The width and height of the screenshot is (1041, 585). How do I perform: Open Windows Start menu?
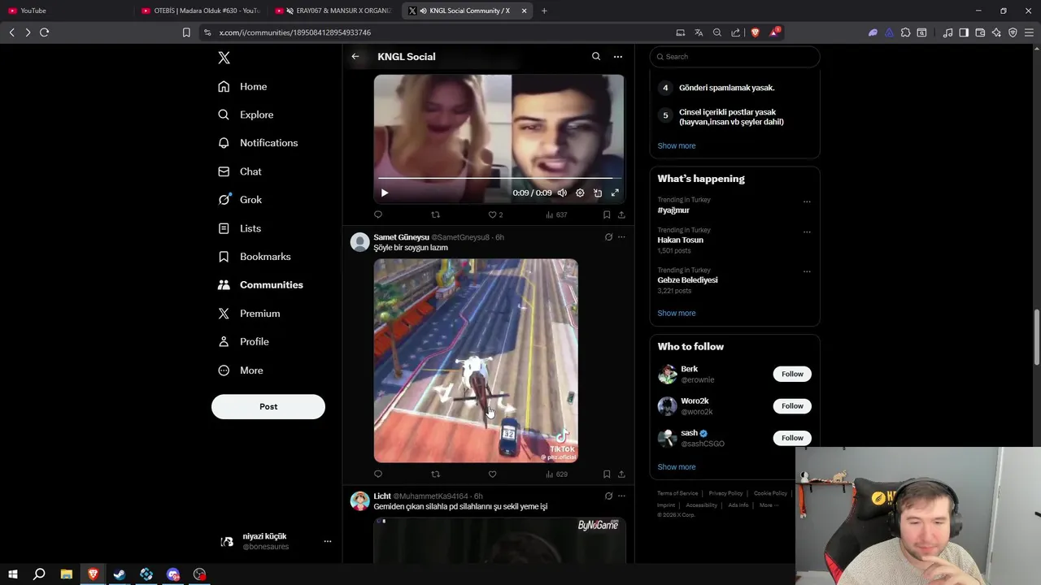[x=13, y=574]
